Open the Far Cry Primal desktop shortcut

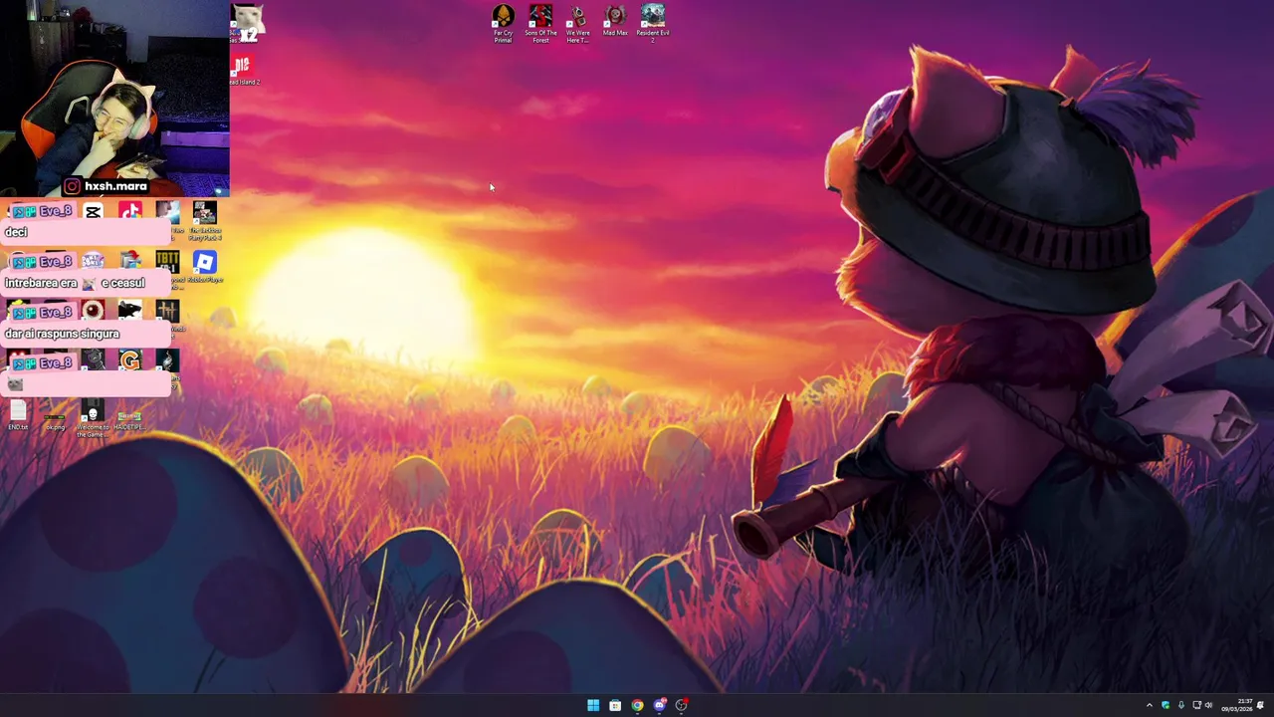coord(503,23)
